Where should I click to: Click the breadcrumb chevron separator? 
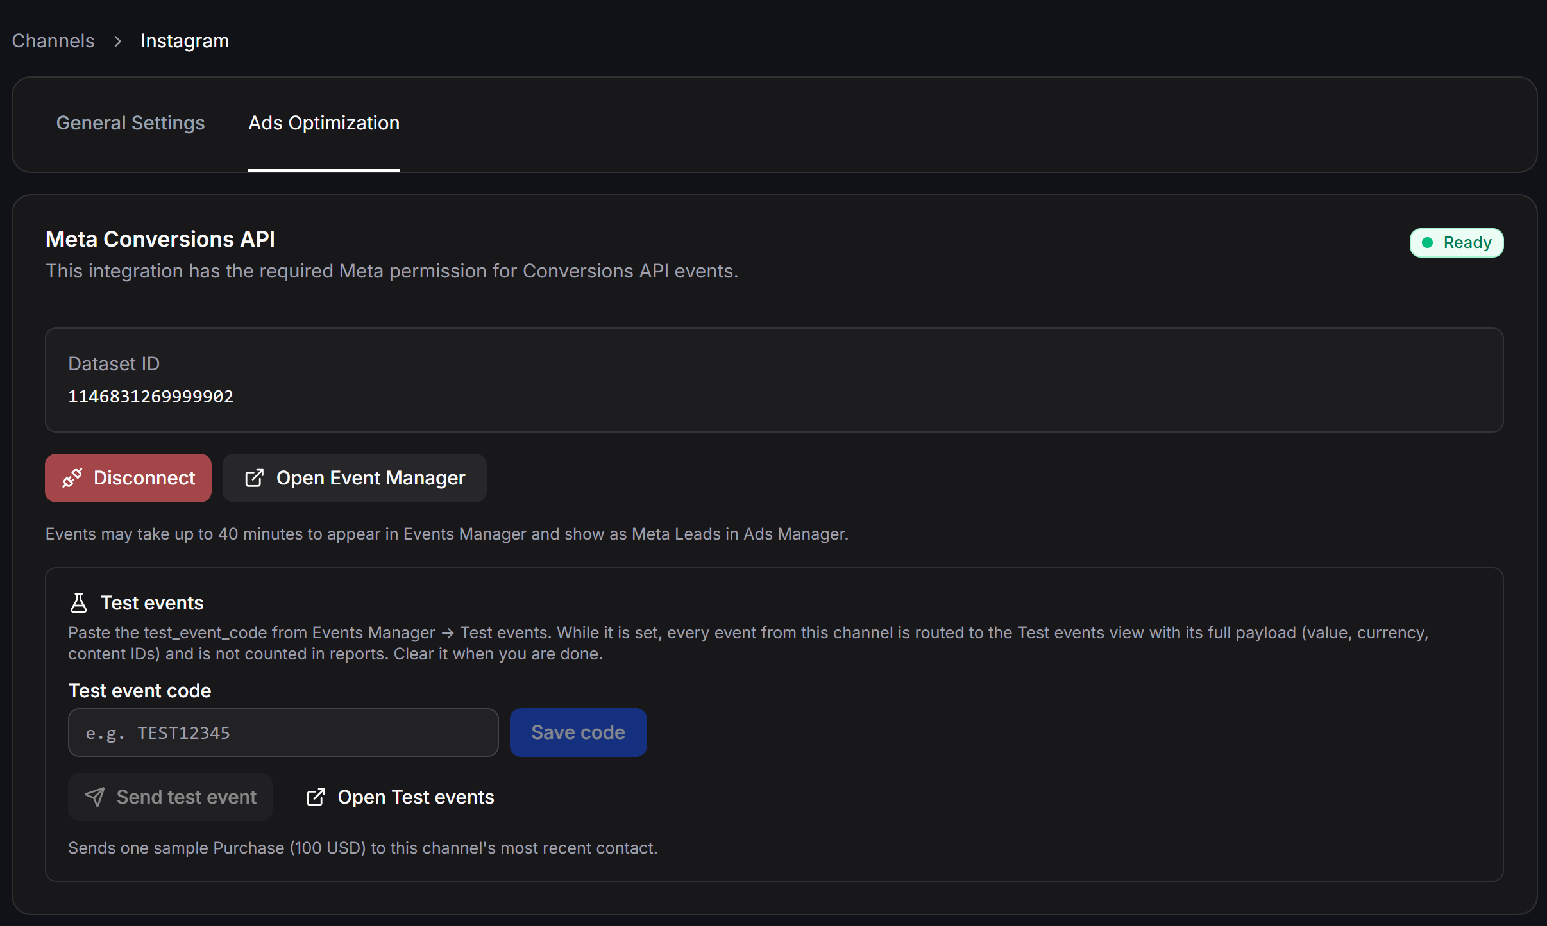point(117,42)
